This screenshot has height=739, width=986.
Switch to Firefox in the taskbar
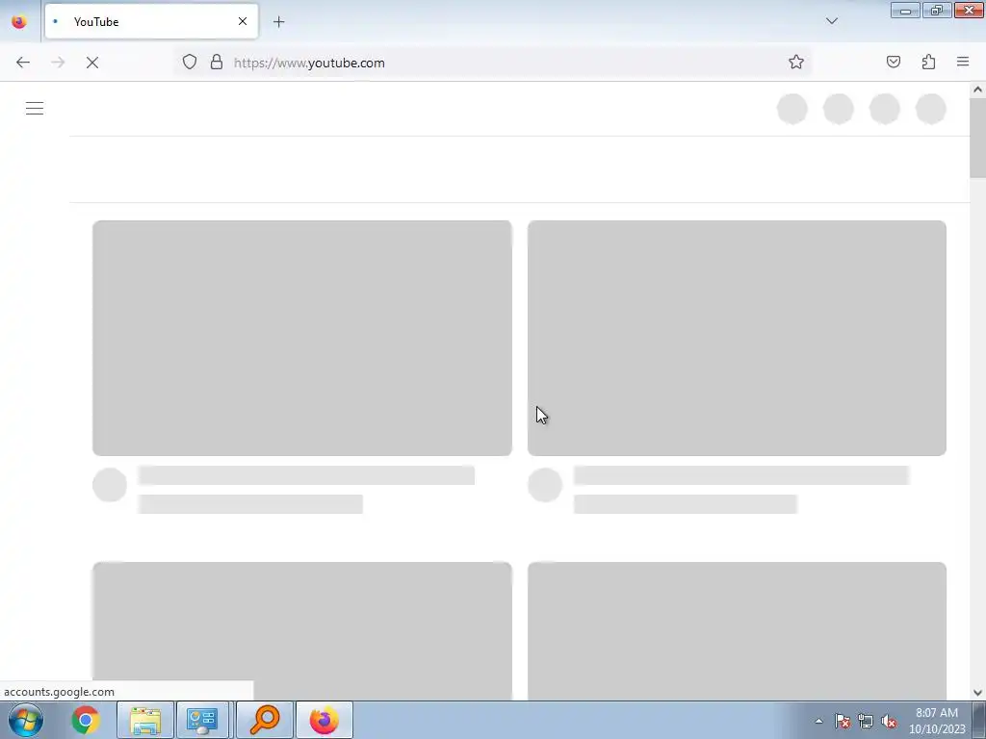(324, 720)
